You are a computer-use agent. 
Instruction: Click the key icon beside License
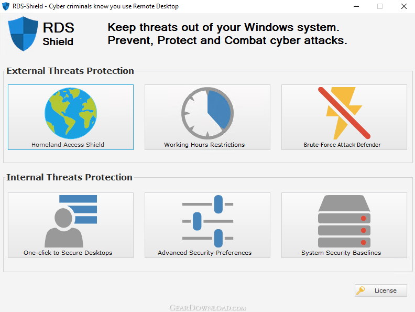pyautogui.click(x=361, y=291)
